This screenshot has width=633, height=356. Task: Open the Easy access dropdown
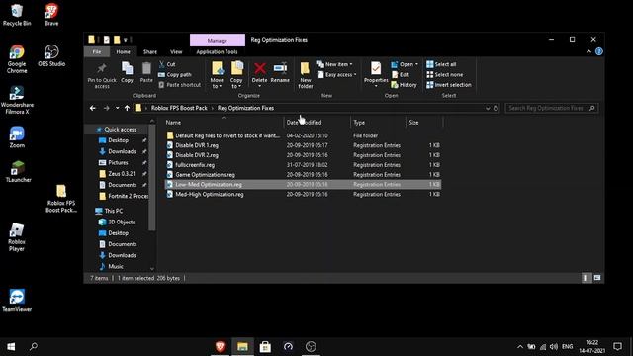point(337,75)
